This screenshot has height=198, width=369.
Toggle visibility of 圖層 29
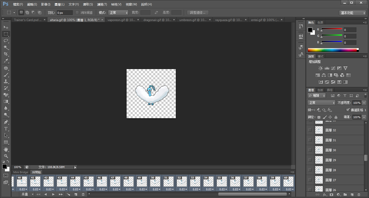point(310,160)
